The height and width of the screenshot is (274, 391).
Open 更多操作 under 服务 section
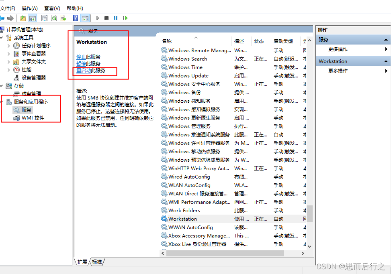[338, 49]
